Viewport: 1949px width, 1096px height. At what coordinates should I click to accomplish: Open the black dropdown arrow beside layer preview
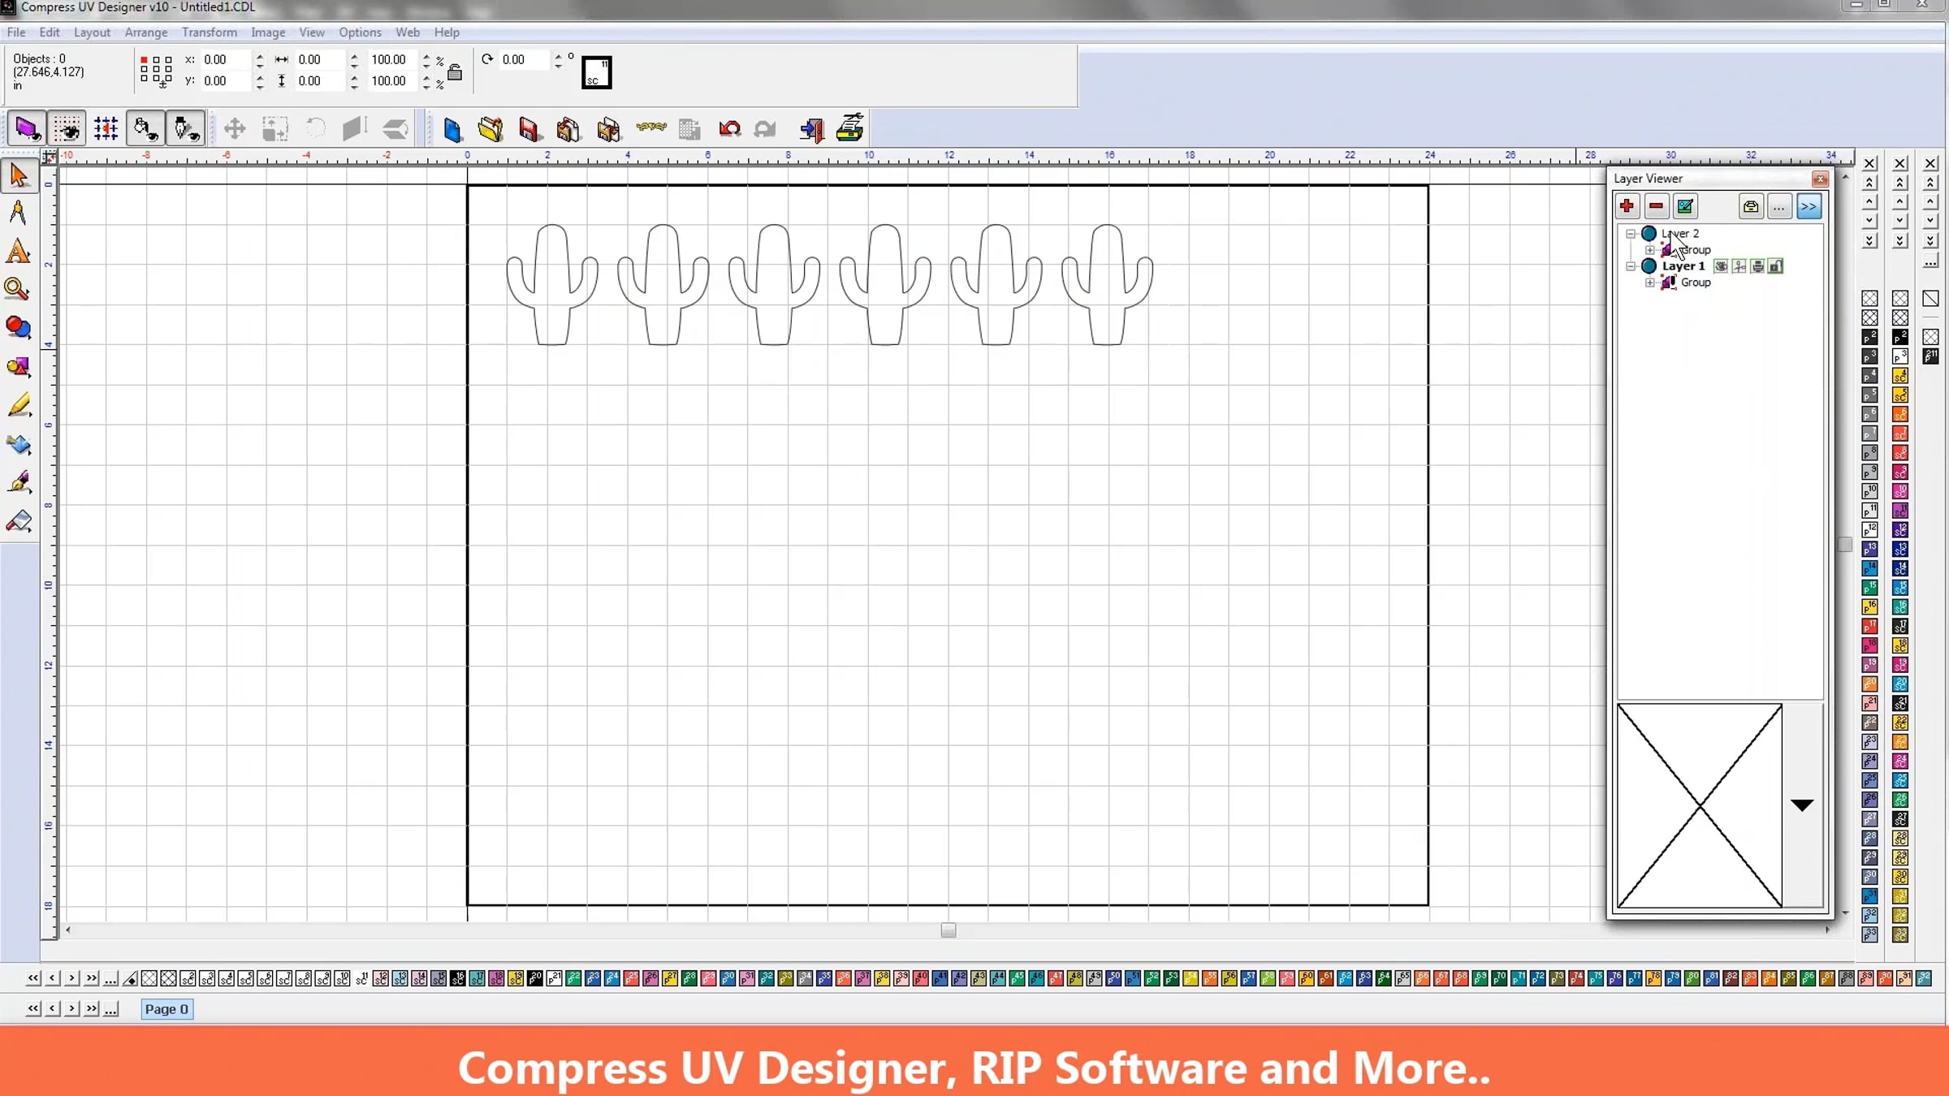click(1802, 805)
